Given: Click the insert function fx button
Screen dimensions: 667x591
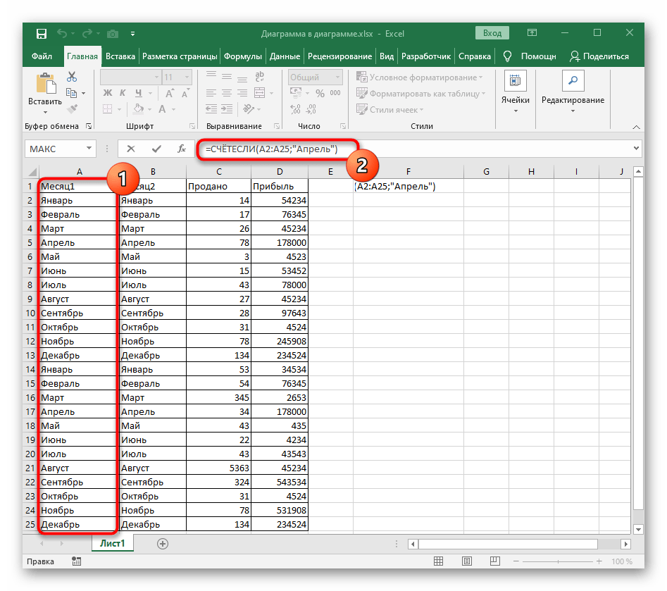Looking at the screenshot, I should (182, 149).
